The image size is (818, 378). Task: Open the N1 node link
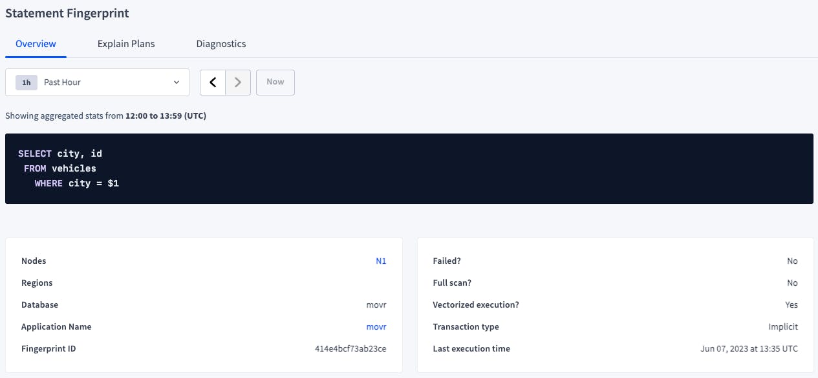coord(381,261)
